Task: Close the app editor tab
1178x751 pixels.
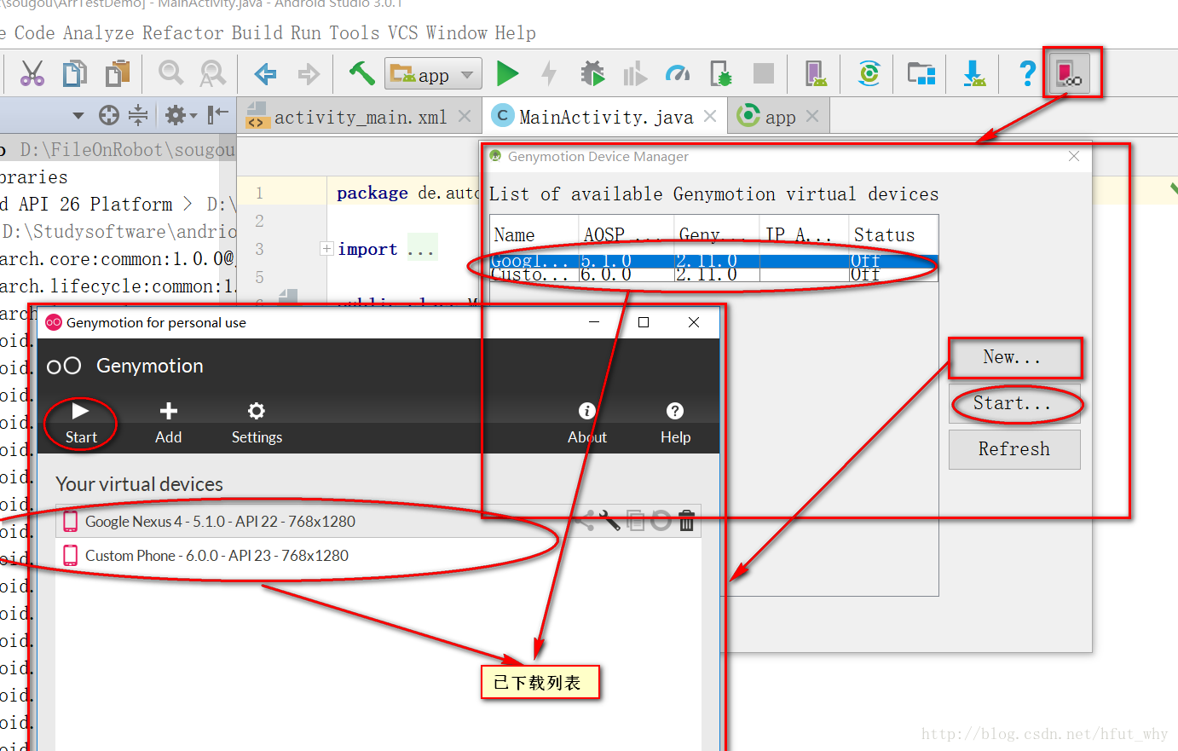Action: click(812, 116)
